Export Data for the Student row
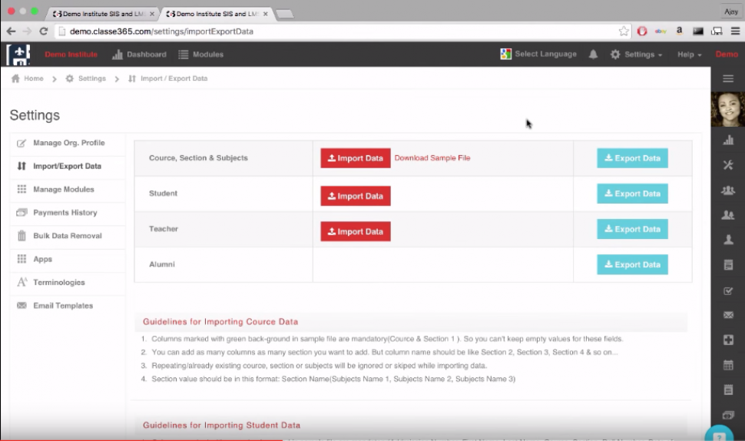Viewport: 745px width, 441px height. coord(632,194)
